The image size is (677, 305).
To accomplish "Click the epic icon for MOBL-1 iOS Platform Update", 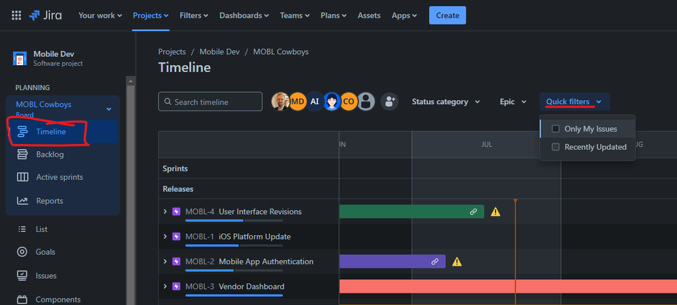I will point(176,237).
